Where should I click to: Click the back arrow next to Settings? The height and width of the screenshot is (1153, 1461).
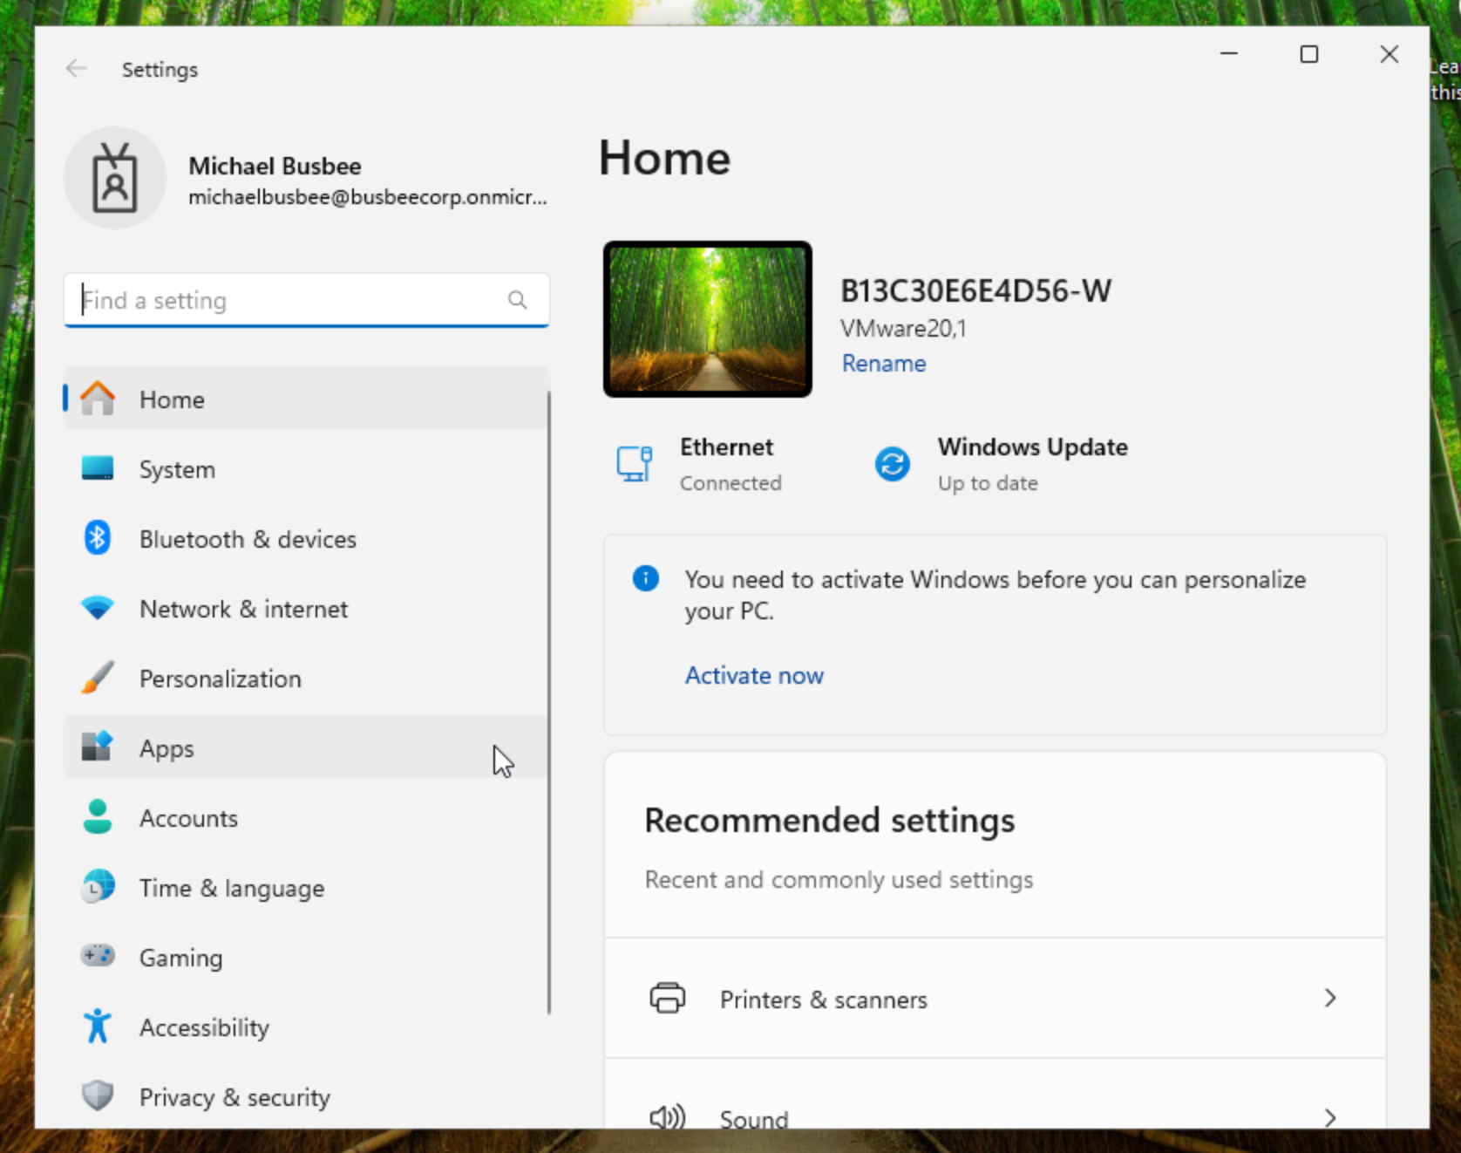[77, 69]
